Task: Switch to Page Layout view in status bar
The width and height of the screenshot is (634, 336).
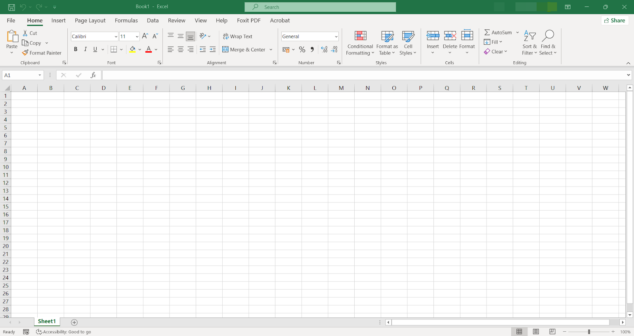Action: tap(536, 332)
